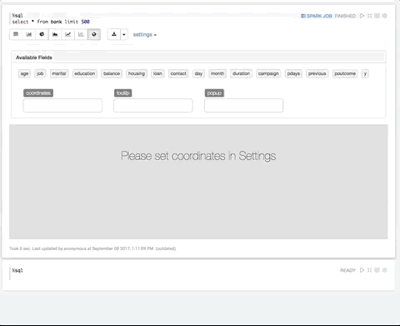Click the popup drop box
The height and width of the screenshot is (326, 400).
pos(243,105)
